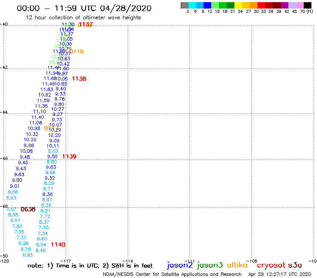
Task: Click the subtitle about altimeter wave heights
Action: point(83,18)
